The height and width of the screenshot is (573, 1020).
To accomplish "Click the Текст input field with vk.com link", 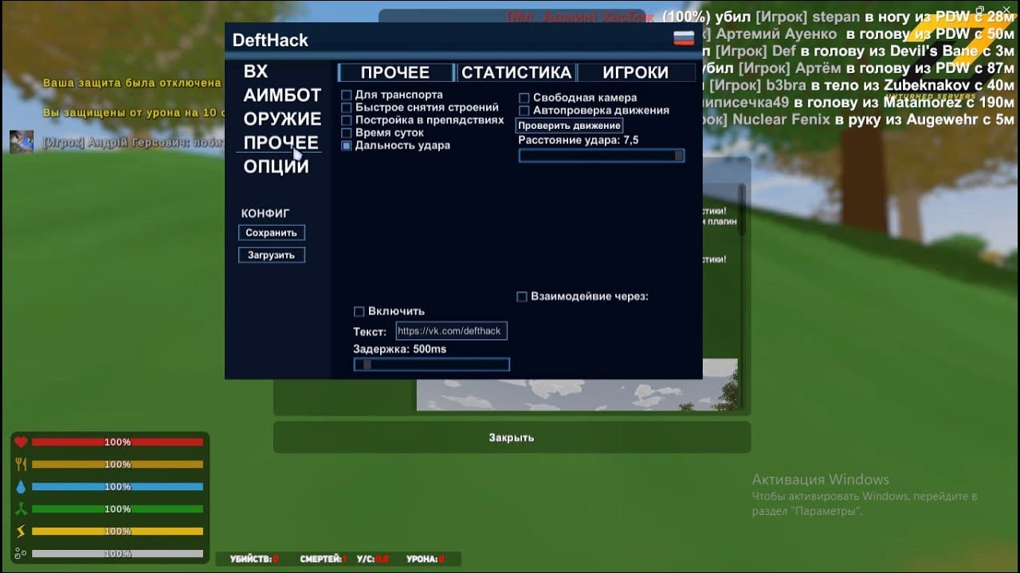I will tap(451, 331).
